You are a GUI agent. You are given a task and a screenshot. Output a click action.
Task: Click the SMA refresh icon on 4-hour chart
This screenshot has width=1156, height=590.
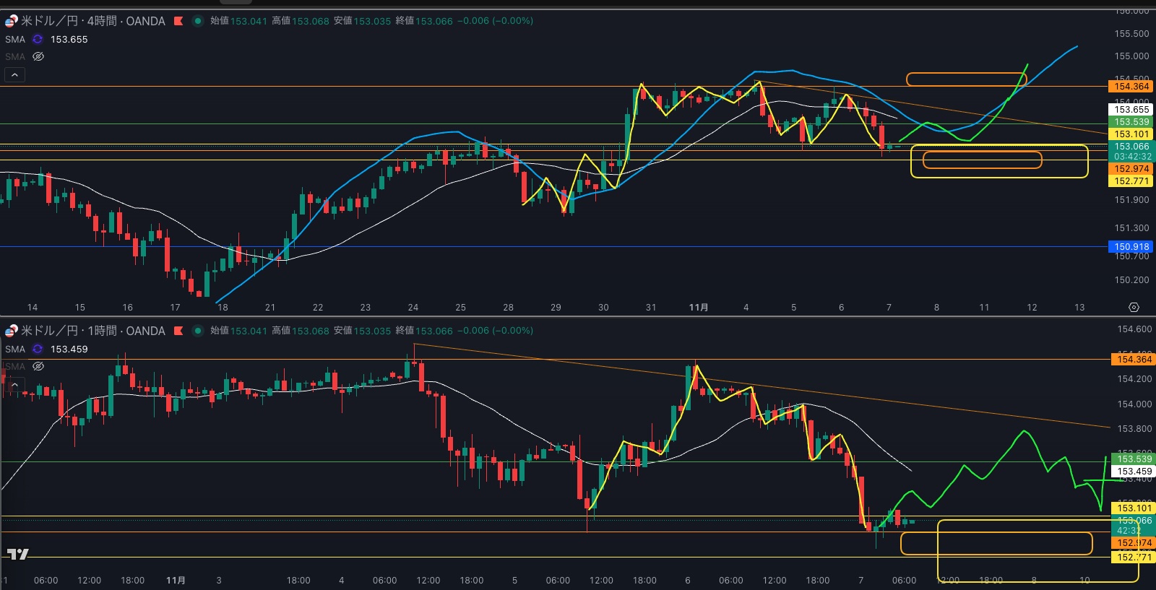38,39
